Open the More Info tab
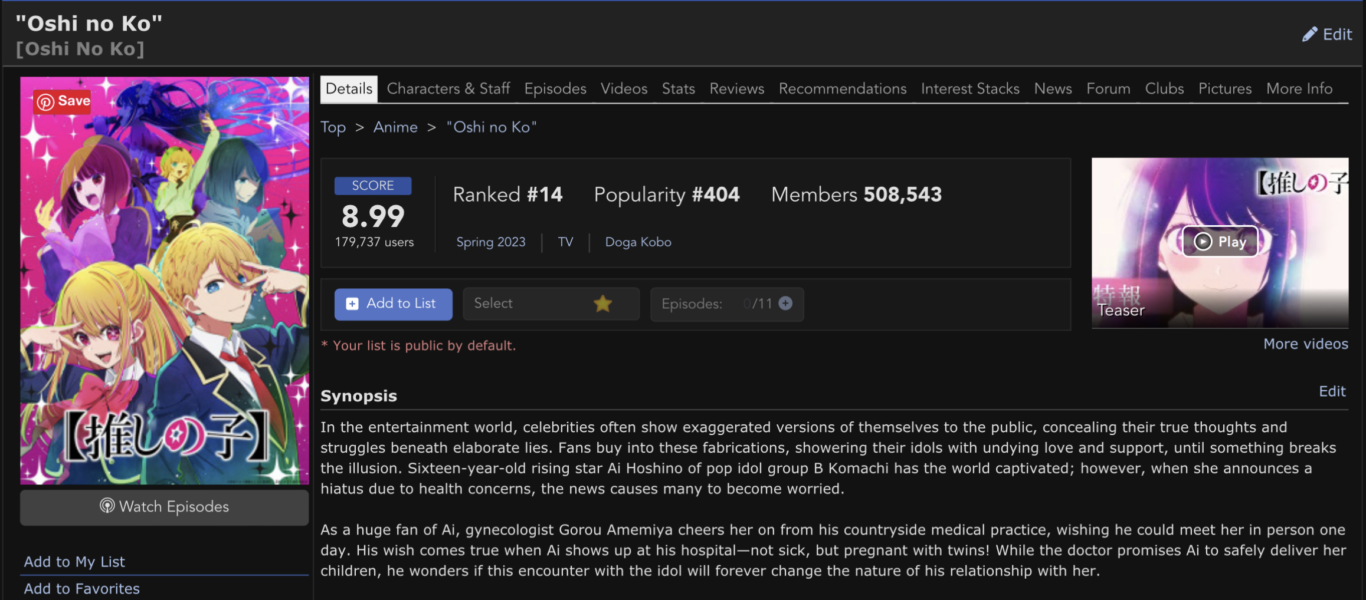Image resolution: width=1366 pixels, height=600 pixels. [1299, 88]
